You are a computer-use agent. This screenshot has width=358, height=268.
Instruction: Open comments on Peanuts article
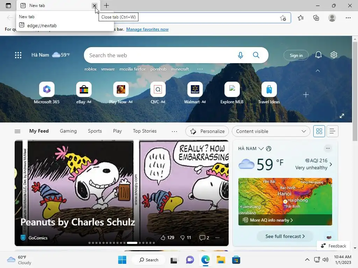(204, 238)
